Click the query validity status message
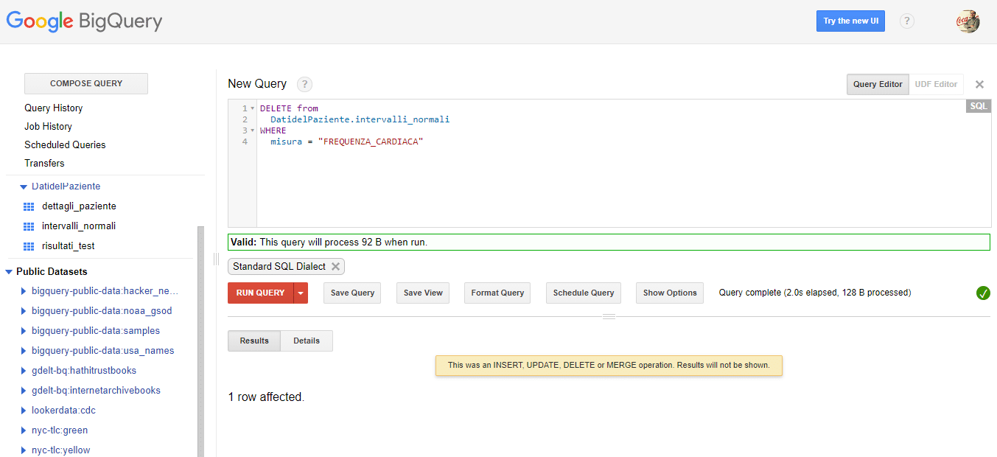 609,242
